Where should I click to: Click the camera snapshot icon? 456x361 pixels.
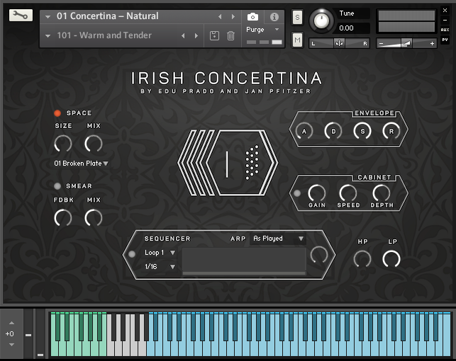(252, 16)
